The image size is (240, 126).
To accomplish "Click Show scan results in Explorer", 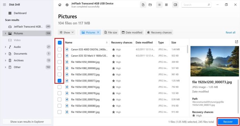I will 27,122.
